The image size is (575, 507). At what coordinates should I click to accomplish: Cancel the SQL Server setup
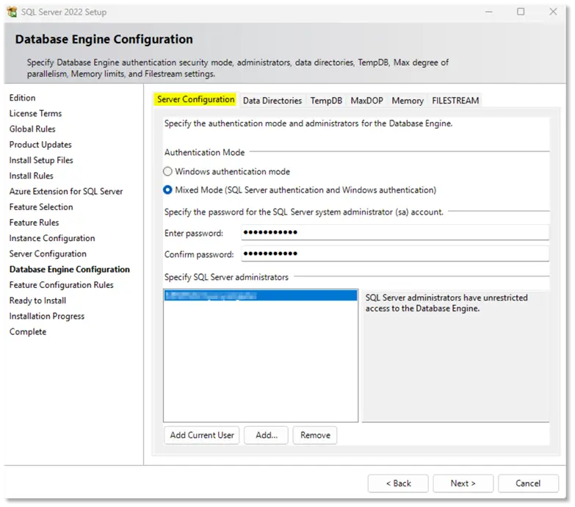[528, 483]
